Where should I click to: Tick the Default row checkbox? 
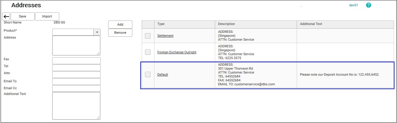click(148, 74)
